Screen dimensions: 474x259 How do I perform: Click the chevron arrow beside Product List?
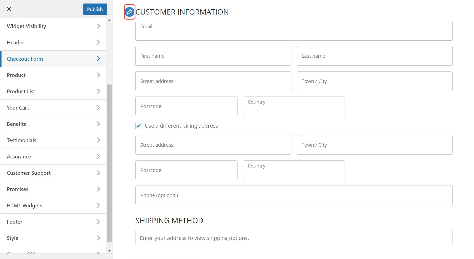99,92
